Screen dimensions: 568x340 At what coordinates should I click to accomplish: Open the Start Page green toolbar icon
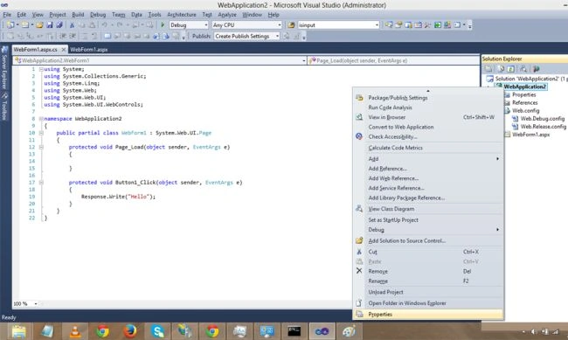tap(438, 25)
